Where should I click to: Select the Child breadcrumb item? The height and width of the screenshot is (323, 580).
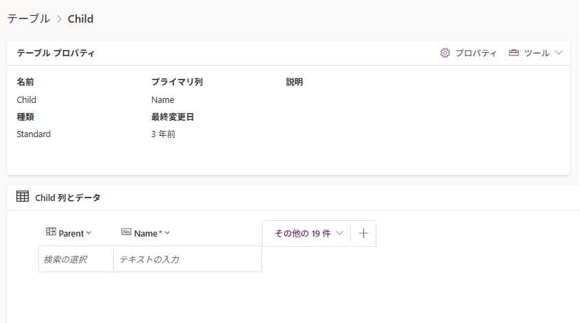(80, 19)
